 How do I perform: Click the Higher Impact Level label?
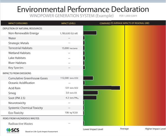pyautogui.click(x=155, y=129)
